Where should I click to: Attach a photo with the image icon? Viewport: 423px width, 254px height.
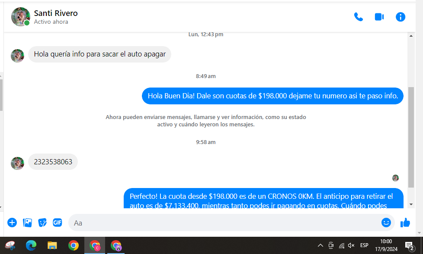27,223
